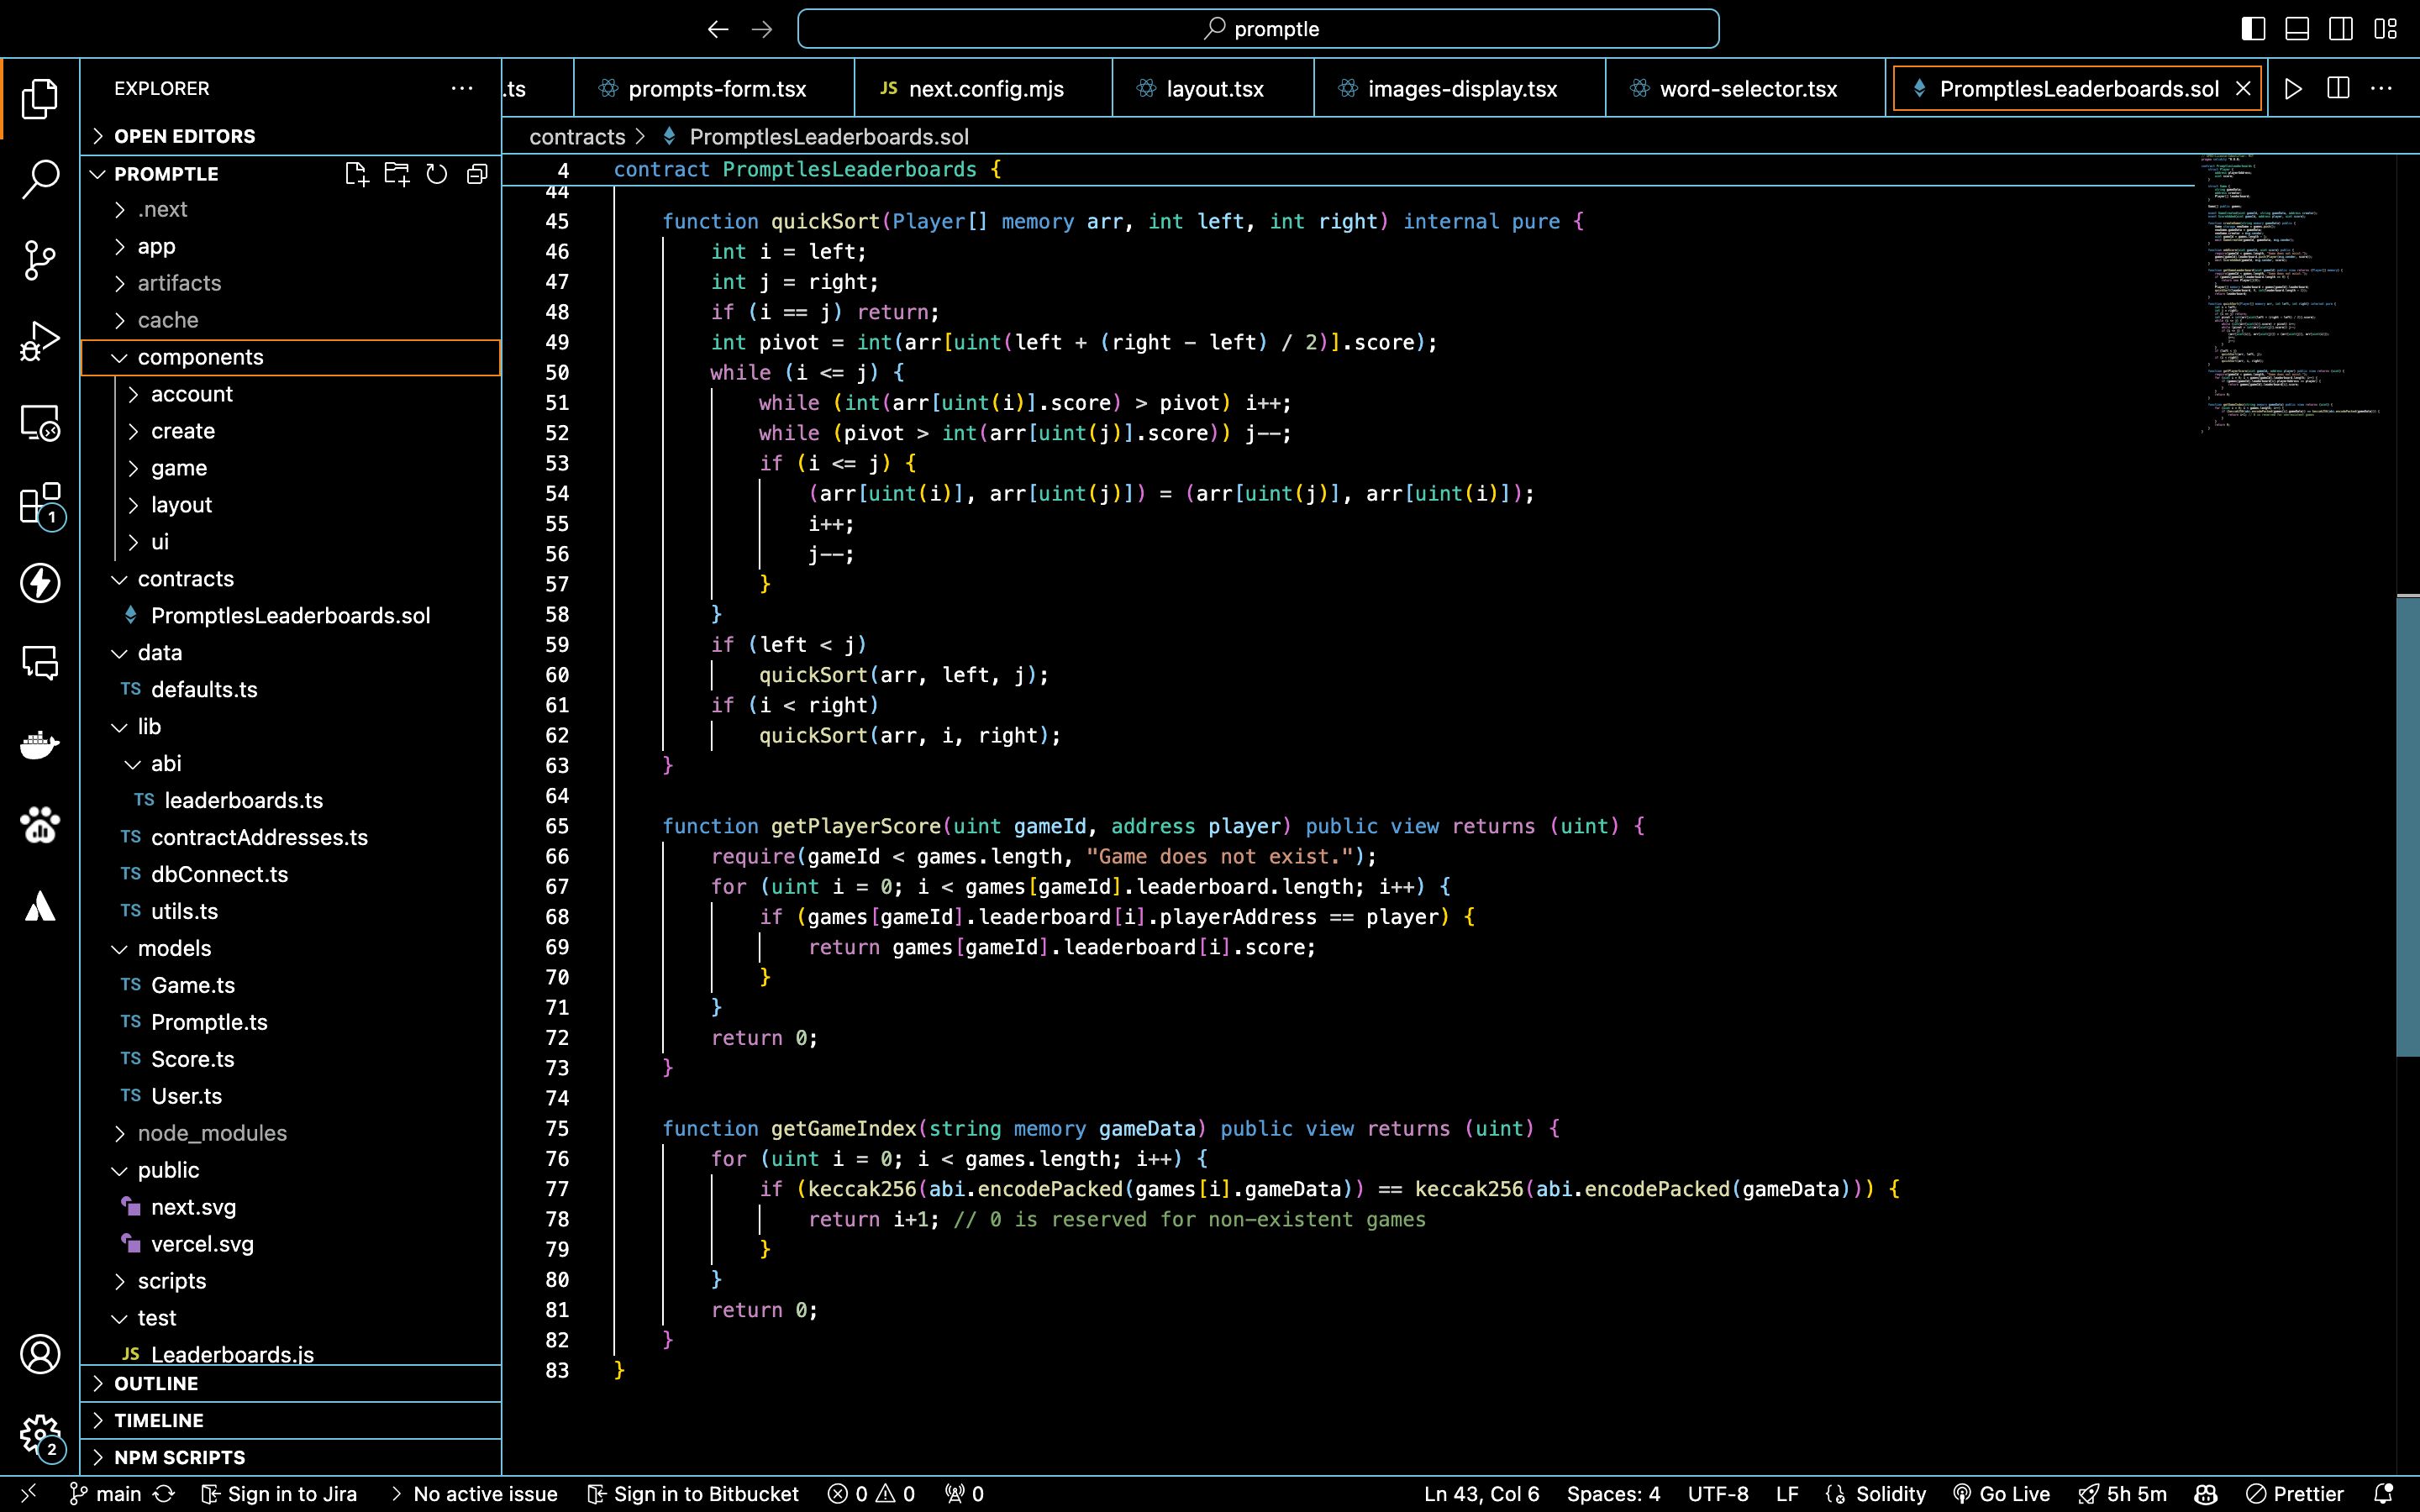
Task: Open Explorer views and more actions menu
Action: [x=462, y=88]
